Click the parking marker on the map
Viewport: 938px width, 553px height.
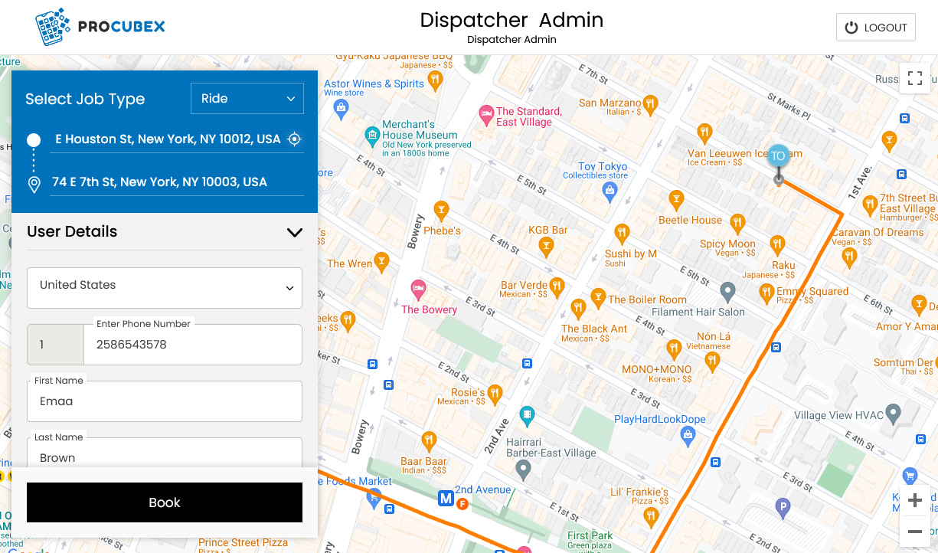click(x=783, y=506)
